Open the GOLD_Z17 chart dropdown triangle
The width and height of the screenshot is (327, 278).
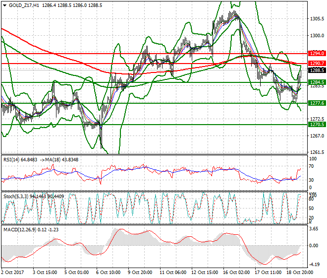pos(5,5)
